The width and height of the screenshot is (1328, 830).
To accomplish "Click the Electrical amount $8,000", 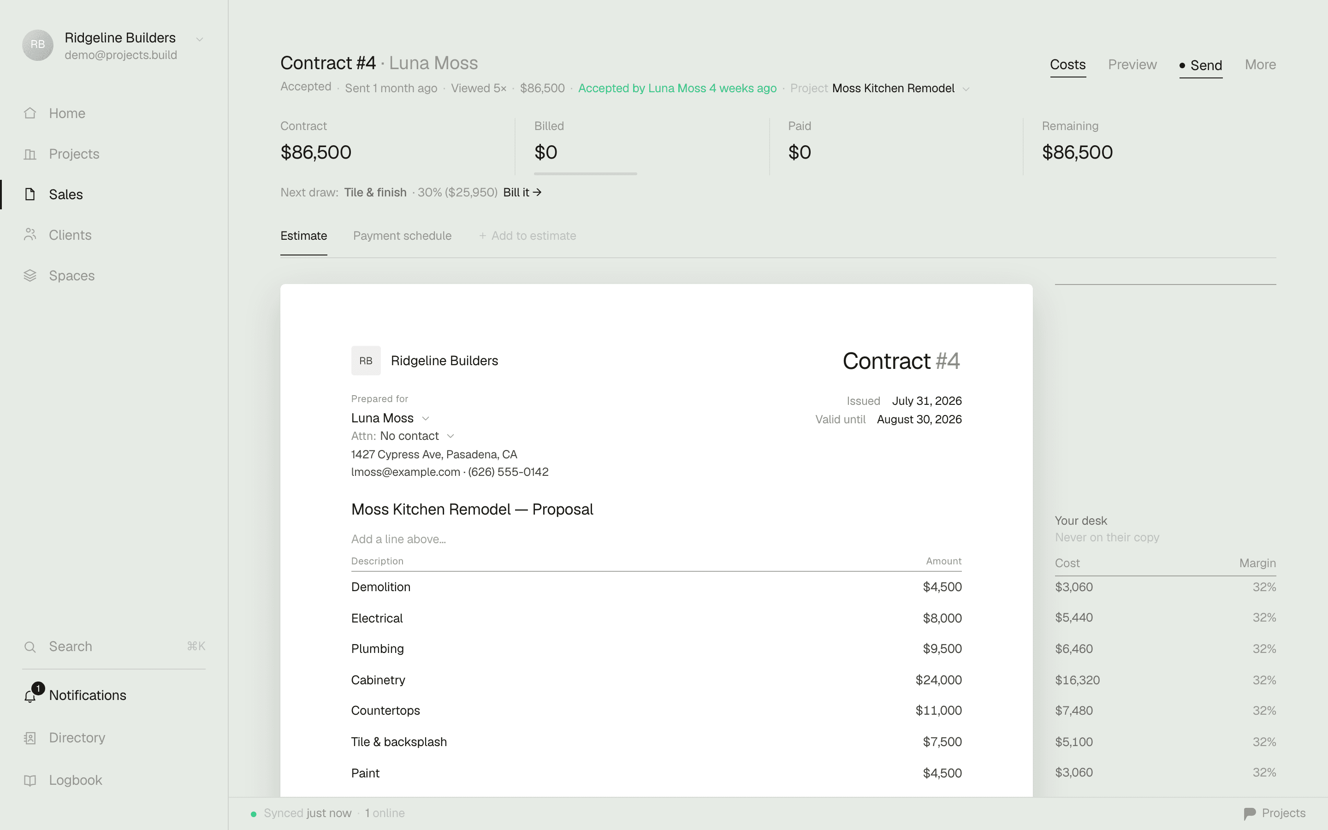I will (x=942, y=618).
